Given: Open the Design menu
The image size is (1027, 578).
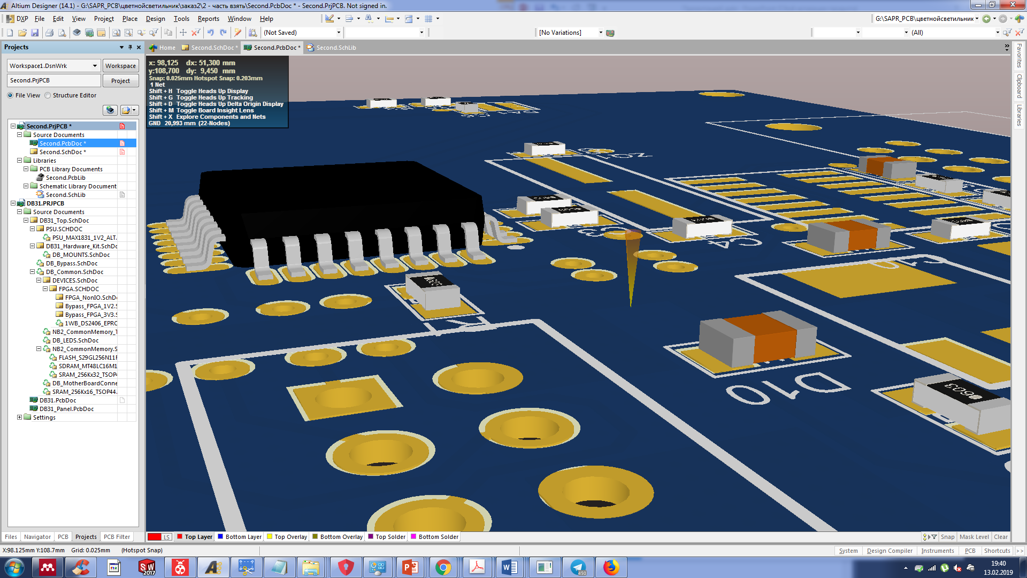Looking at the screenshot, I should coord(155,19).
